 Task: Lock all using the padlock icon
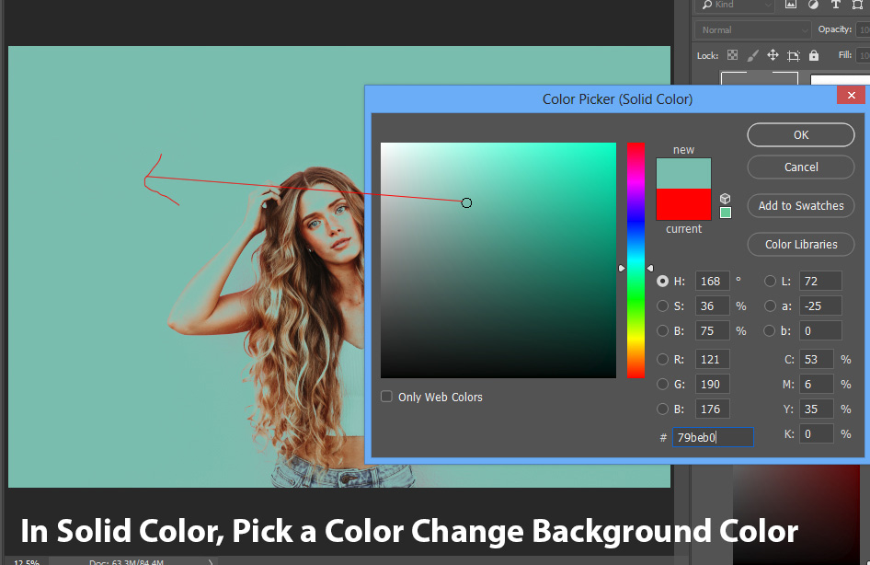tap(814, 55)
